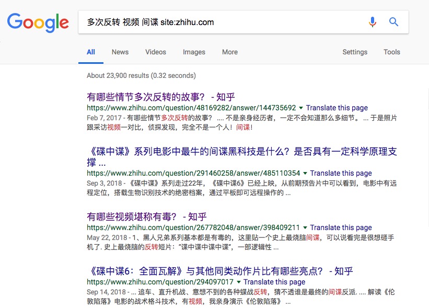
Task: Click the Google logo
Action: click(38, 22)
